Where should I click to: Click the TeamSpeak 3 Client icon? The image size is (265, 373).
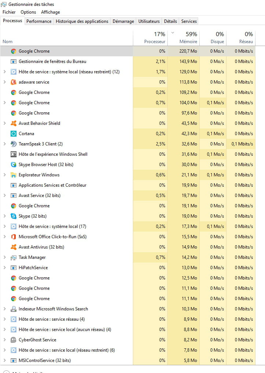tap(14, 144)
